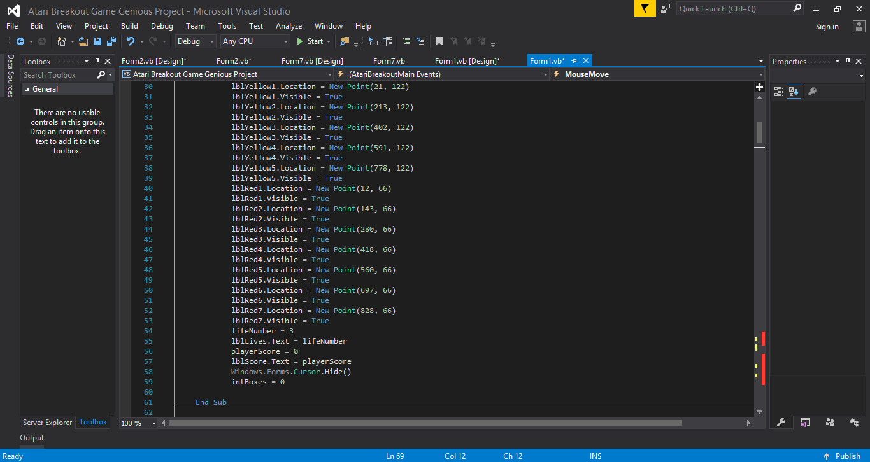Click the Redo arrow icon
This screenshot has height=462, width=870.
pyautogui.click(x=152, y=41)
